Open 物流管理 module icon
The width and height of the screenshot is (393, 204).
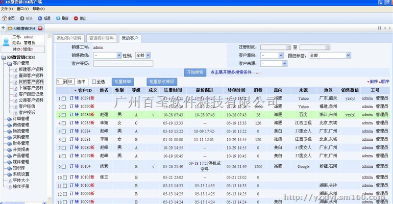(x=10, y=131)
